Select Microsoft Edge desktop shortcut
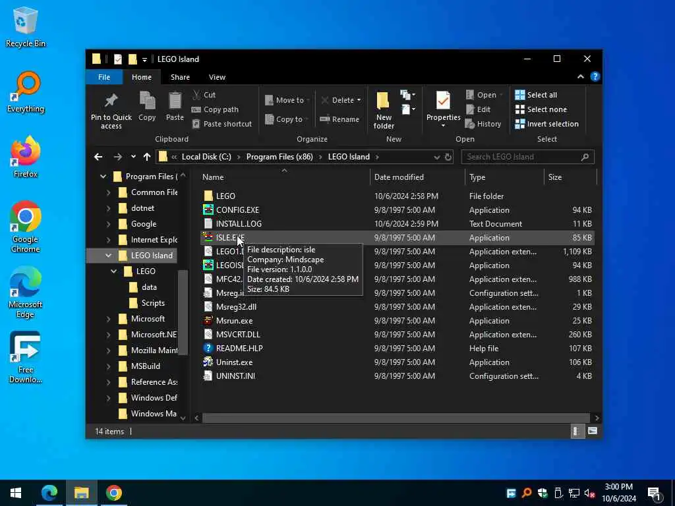Image resolution: width=675 pixels, height=506 pixels. (x=26, y=293)
